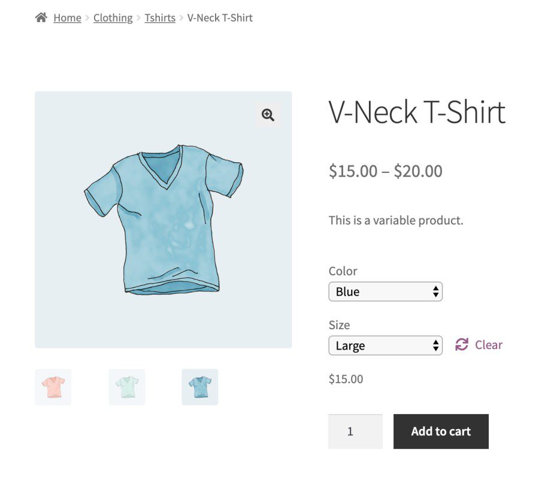The image size is (557, 477).
Task: Click the $15.00 variation price
Action: 346,378
